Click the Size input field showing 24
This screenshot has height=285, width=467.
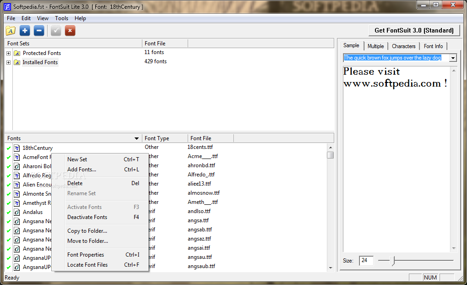click(x=366, y=261)
